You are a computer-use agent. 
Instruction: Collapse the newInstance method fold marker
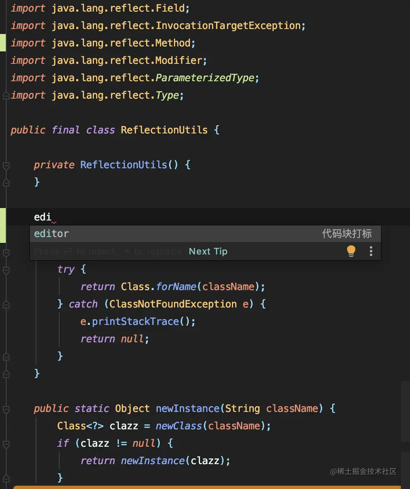coord(6,409)
